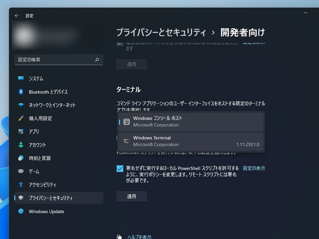Image resolution: width=319 pixels, height=239 pixels.
Task: Uncheck the power settings change option
Action: [120, 43]
